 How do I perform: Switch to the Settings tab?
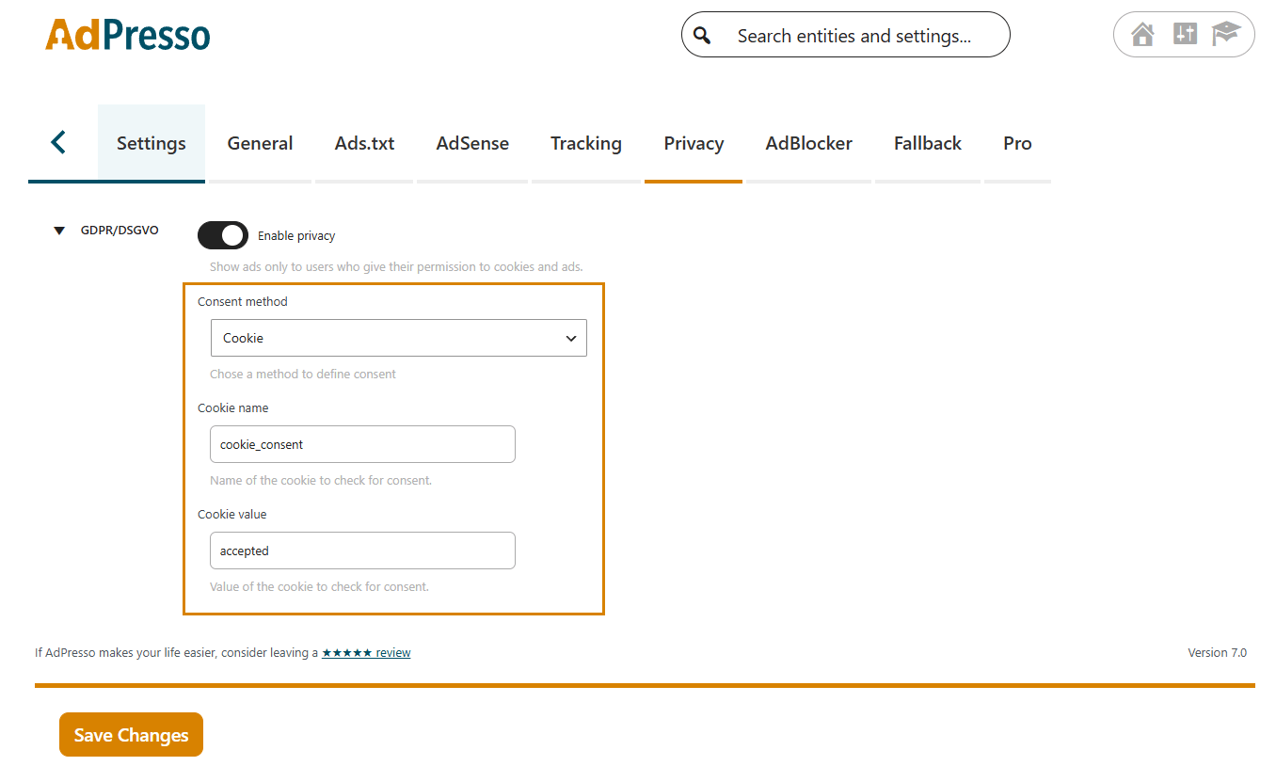pos(152,143)
